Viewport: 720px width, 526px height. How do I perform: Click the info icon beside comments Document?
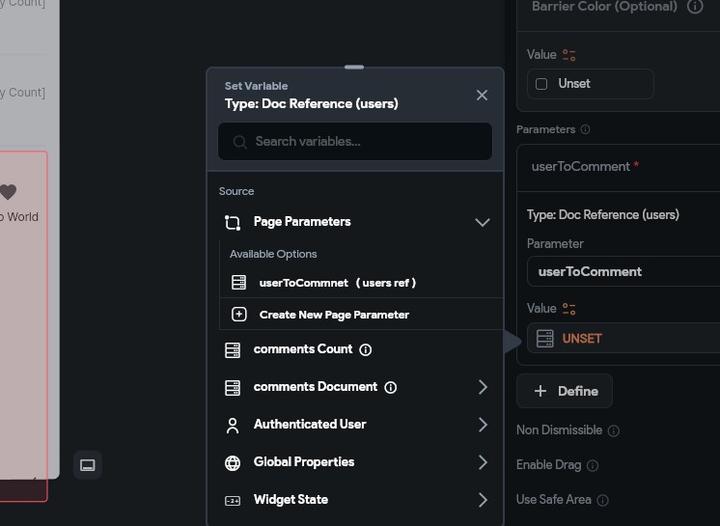[x=391, y=387]
